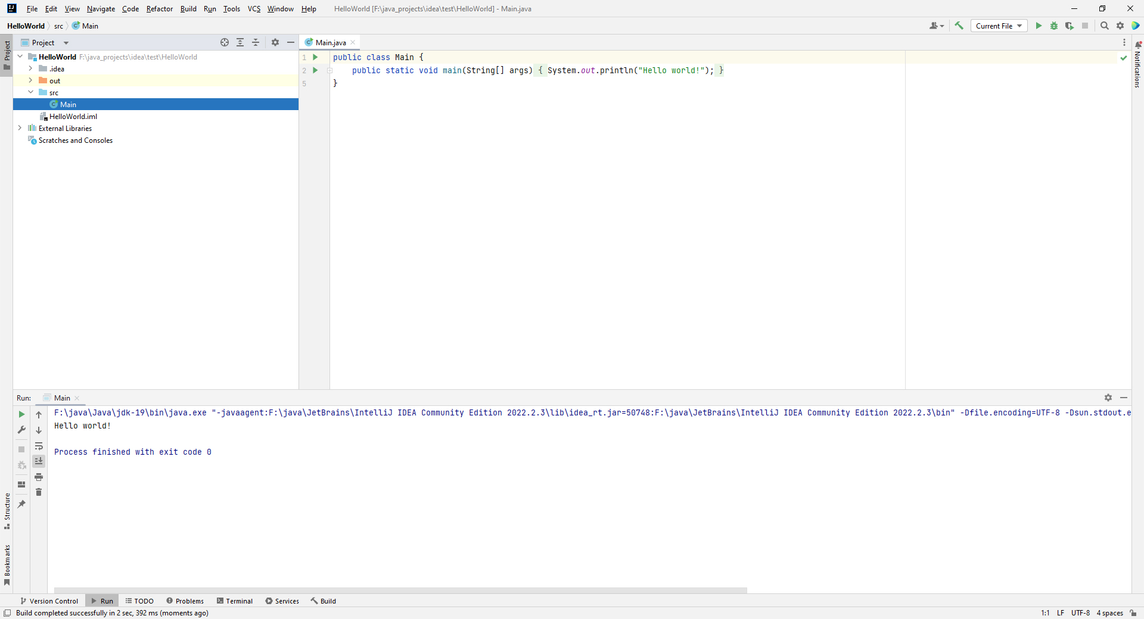Start debugging with the bug icon
The image size is (1144, 619).
[x=1054, y=26]
